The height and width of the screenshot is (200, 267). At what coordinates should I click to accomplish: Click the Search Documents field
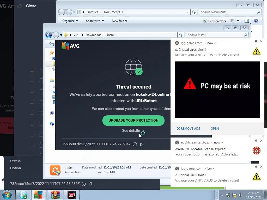coord(230,12)
